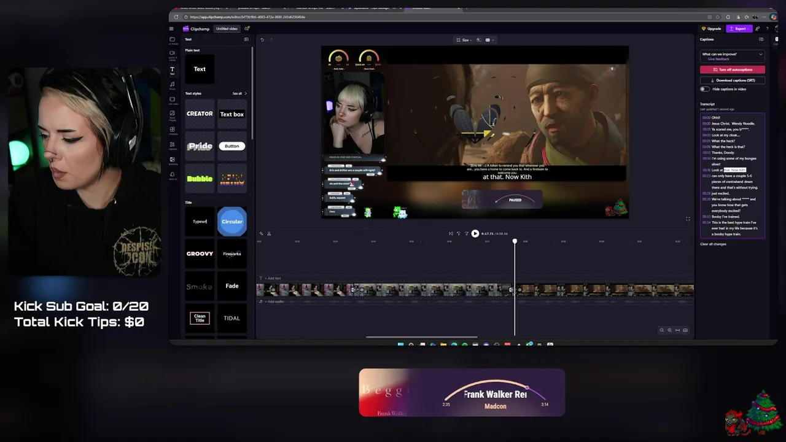
Task: Click Add text on timeline track
Action: (x=273, y=278)
